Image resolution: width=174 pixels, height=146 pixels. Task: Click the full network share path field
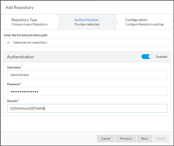tap(87, 42)
